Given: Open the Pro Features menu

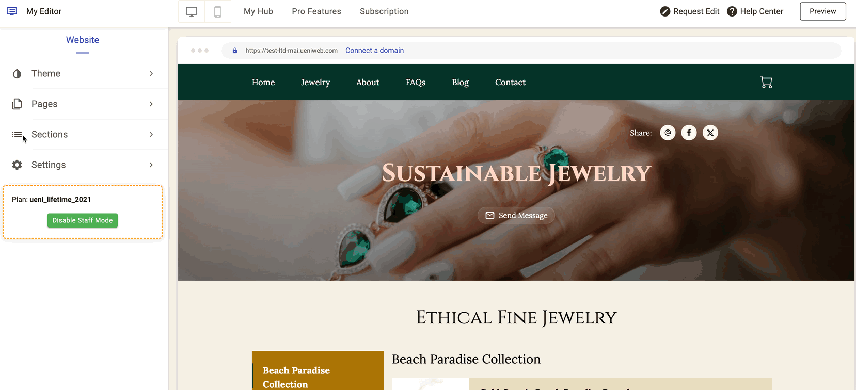Looking at the screenshot, I should coord(316,11).
